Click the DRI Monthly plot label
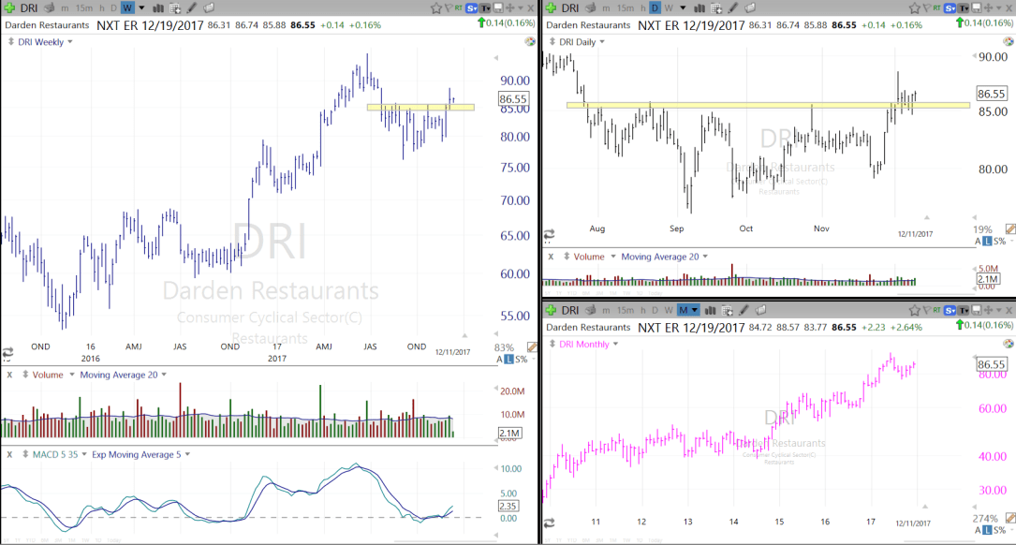Viewport: 1016px width, 545px height. click(583, 344)
